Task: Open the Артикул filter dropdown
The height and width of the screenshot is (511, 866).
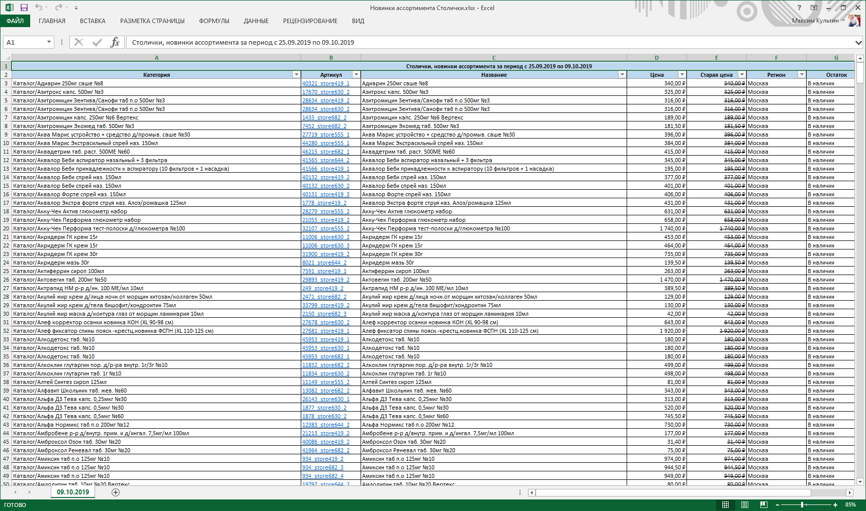Action: pyautogui.click(x=356, y=75)
